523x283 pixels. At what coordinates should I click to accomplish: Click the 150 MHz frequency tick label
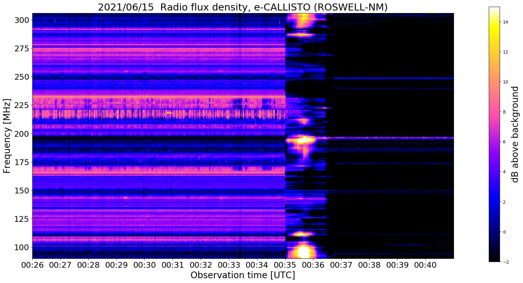[22, 190]
